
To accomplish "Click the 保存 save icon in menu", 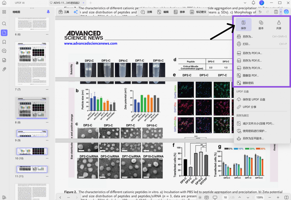I will point(243,25).
